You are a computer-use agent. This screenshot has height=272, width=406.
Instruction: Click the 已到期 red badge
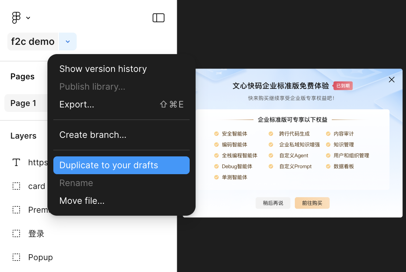[x=343, y=86]
